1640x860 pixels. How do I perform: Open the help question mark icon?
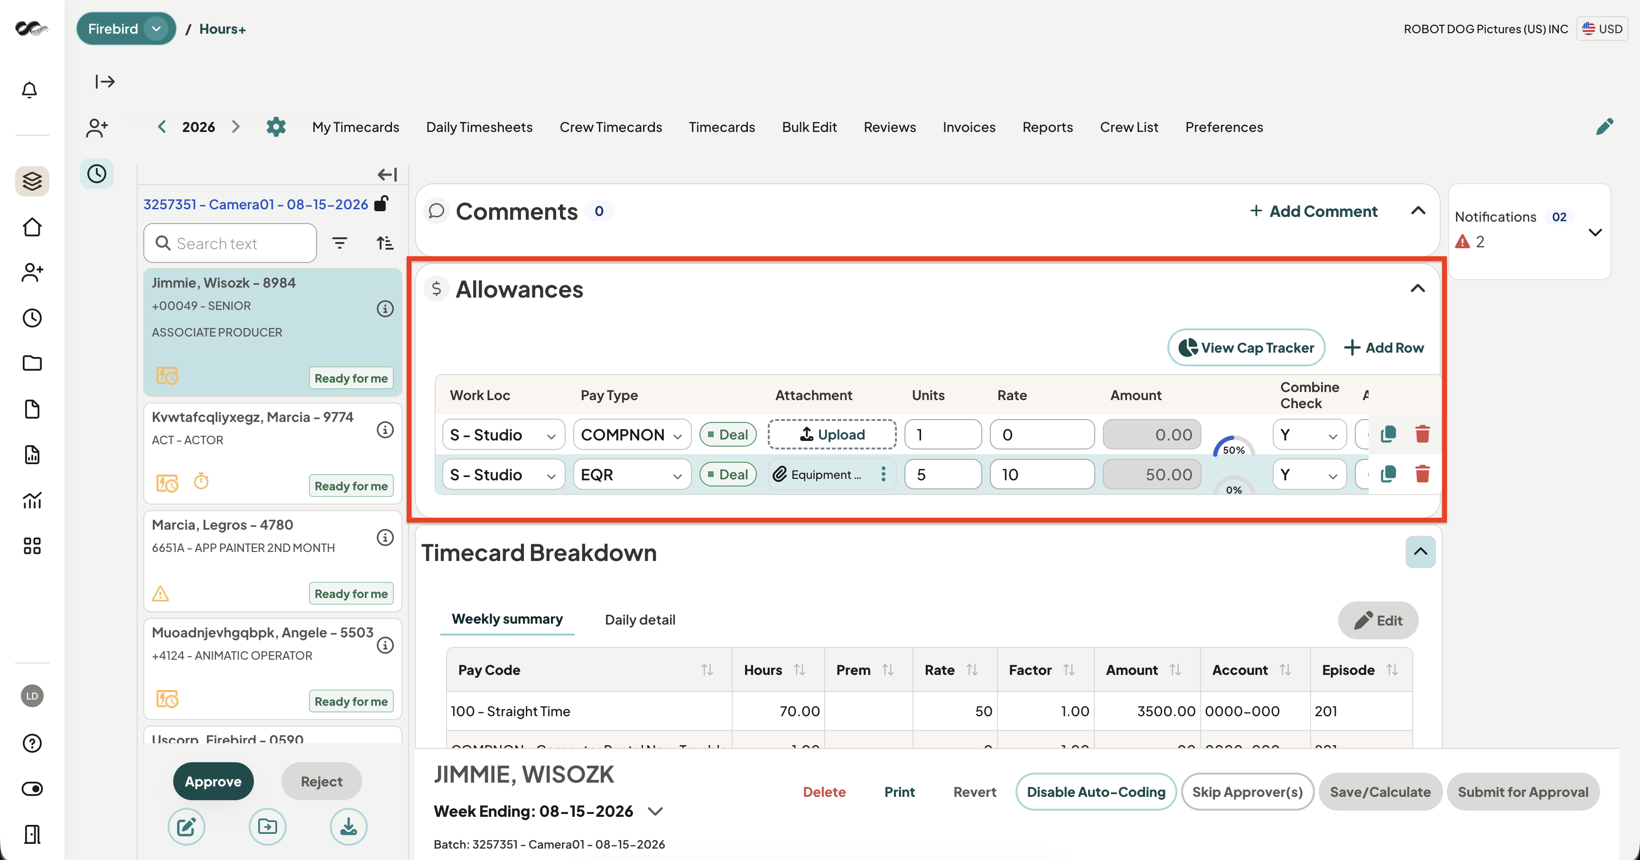pos(32,743)
